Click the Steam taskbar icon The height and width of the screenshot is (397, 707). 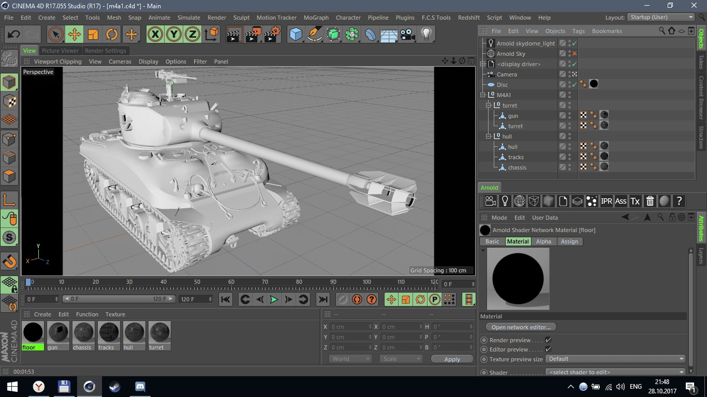click(x=114, y=387)
